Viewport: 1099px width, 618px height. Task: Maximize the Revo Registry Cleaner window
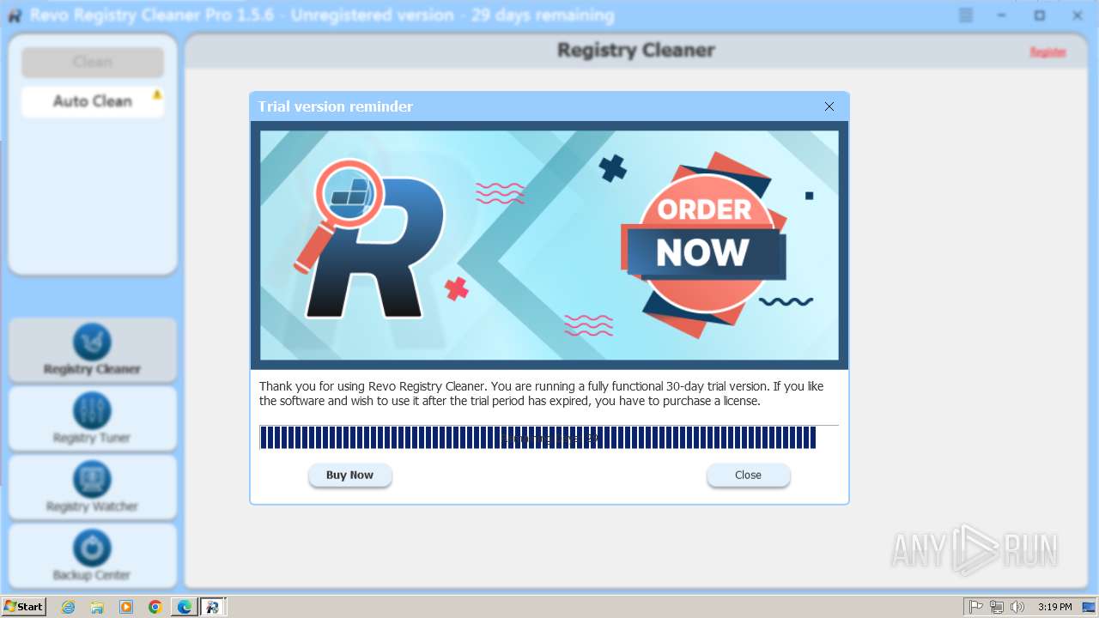1040,15
